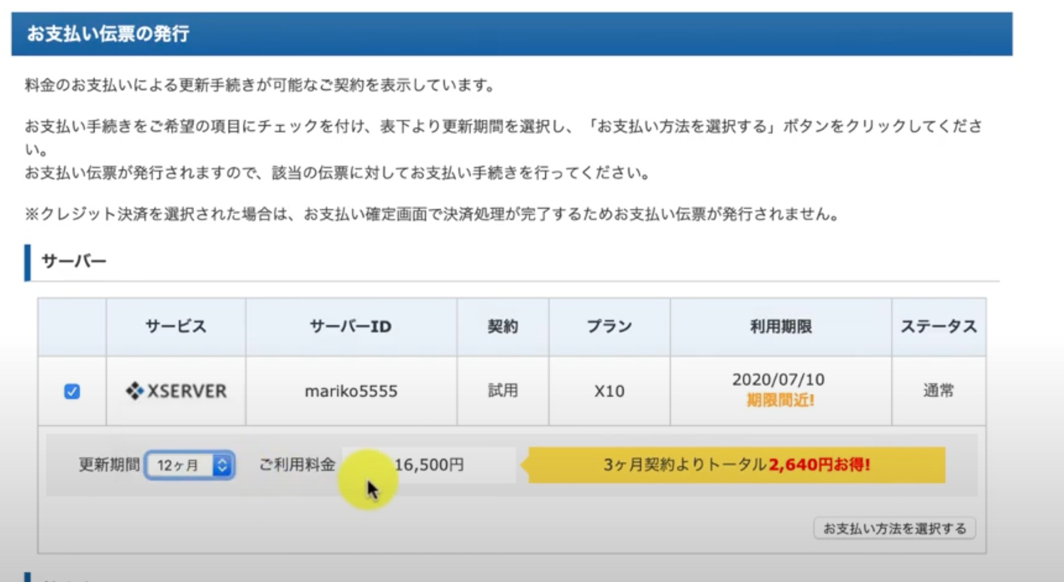This screenshot has height=582, width=1064.
Task: Click the X10 plan label
Action: click(x=609, y=391)
